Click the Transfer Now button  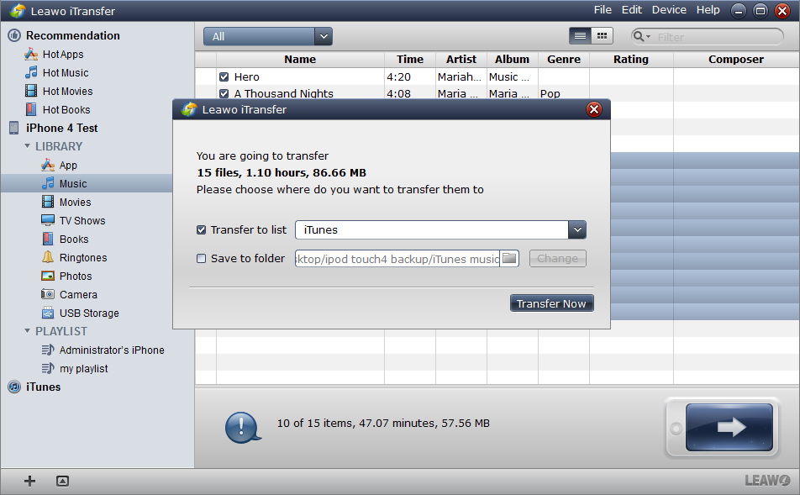[x=551, y=303]
